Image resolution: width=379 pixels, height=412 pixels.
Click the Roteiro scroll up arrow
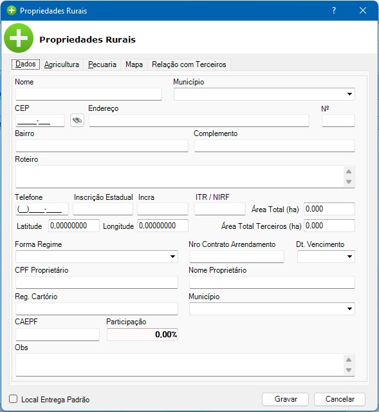click(349, 172)
